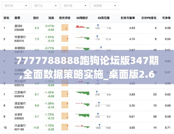Image resolution: width=174 pixels, height=134 pixels.
Task: Click the stock code 600000
Action: 19,107
